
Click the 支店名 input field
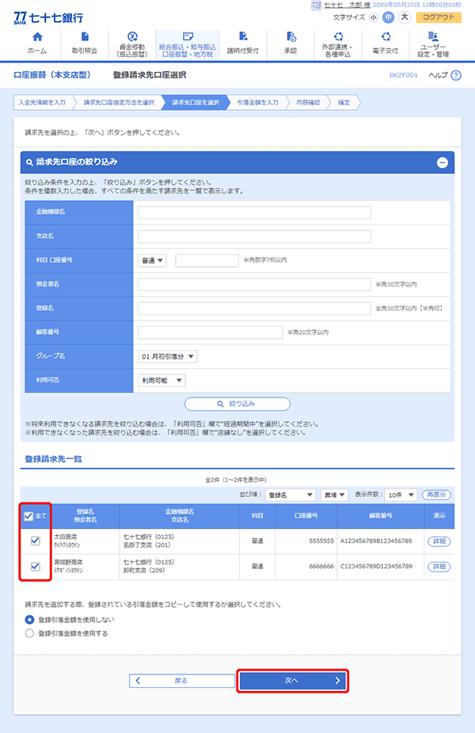tap(254, 237)
